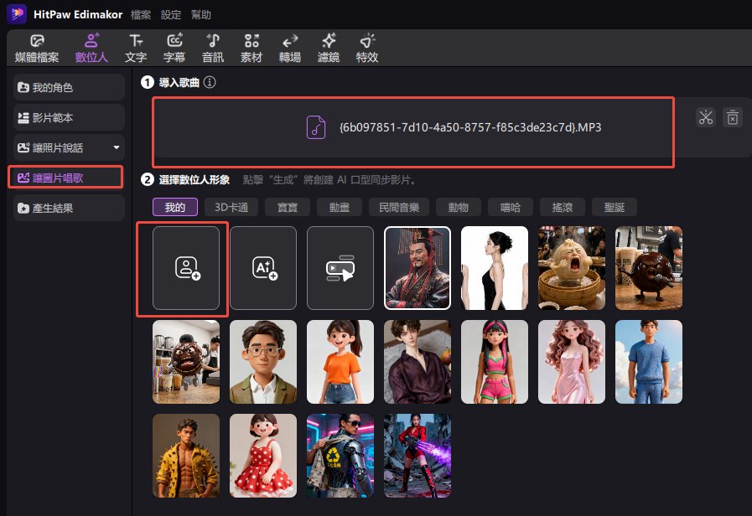Screen dimensions: 752x516
Task: Select the girl in pink sportswear avatar
Action: coord(495,362)
